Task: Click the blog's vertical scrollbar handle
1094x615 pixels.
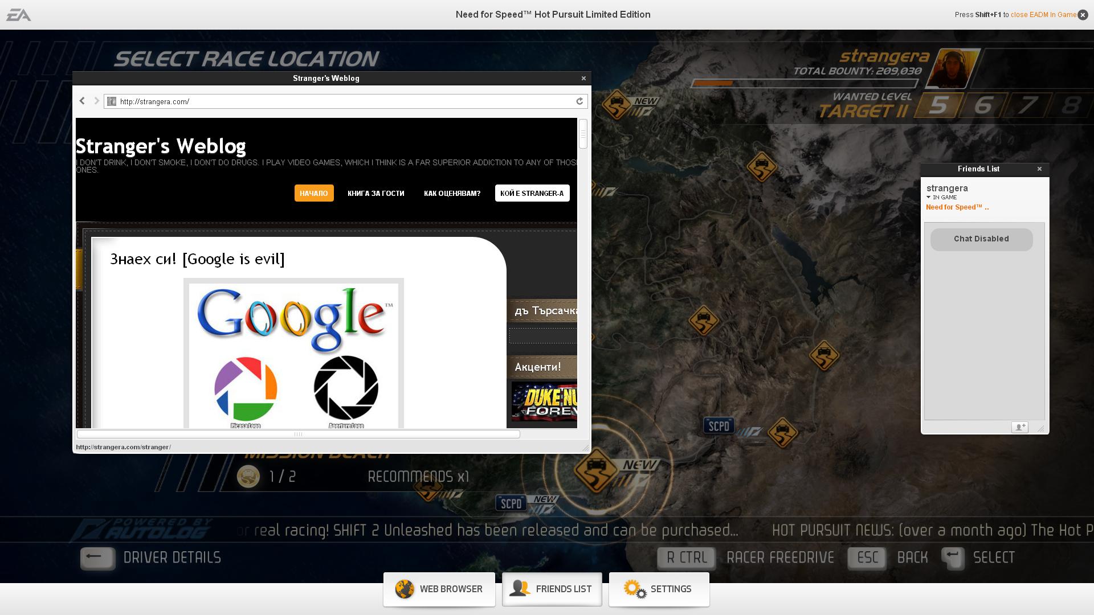Action: 582,134
